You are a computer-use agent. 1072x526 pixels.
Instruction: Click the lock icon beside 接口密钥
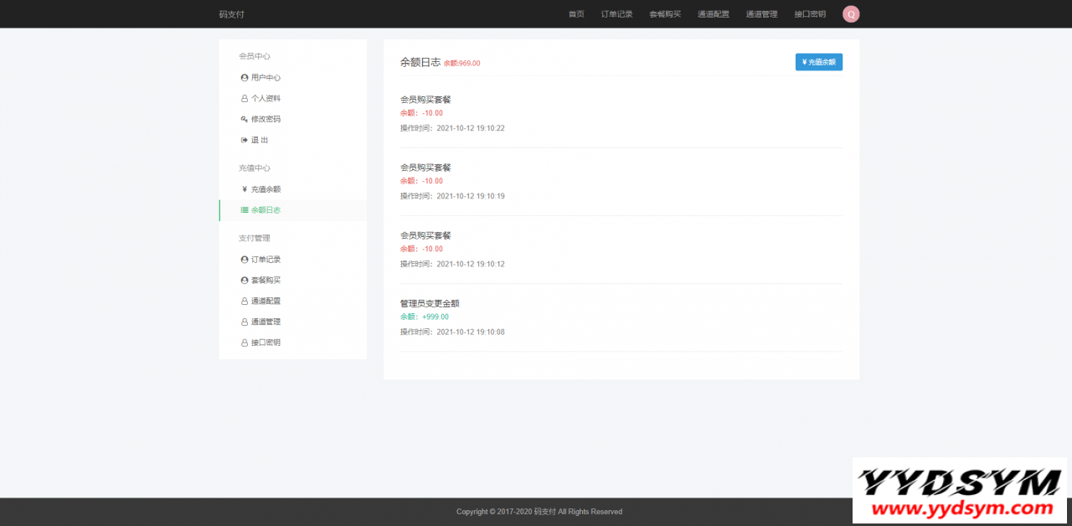pos(245,343)
